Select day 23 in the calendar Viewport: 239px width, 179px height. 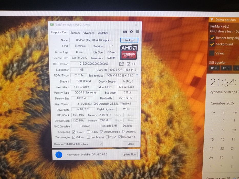[x=222, y=149]
